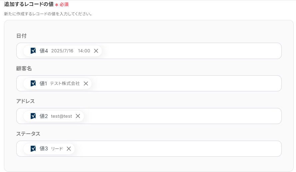Image resolution: width=296 pixels, height=172 pixels.
Task: Click the icon on the 値1 customer chip
Action: click(x=33, y=83)
